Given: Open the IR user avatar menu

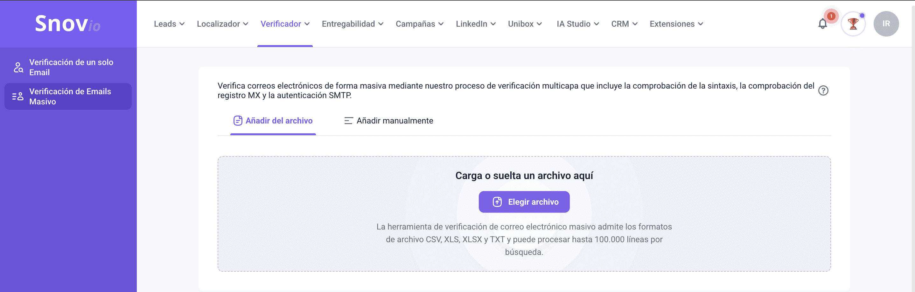Looking at the screenshot, I should click(886, 24).
